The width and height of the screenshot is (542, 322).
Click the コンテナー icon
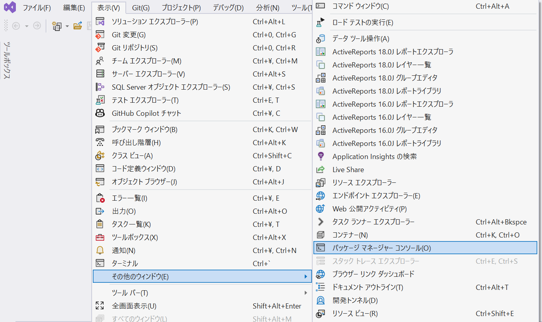click(x=320, y=235)
